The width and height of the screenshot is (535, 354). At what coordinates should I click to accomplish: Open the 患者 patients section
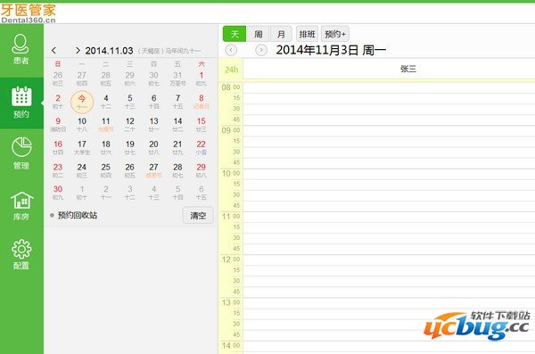tap(21, 50)
